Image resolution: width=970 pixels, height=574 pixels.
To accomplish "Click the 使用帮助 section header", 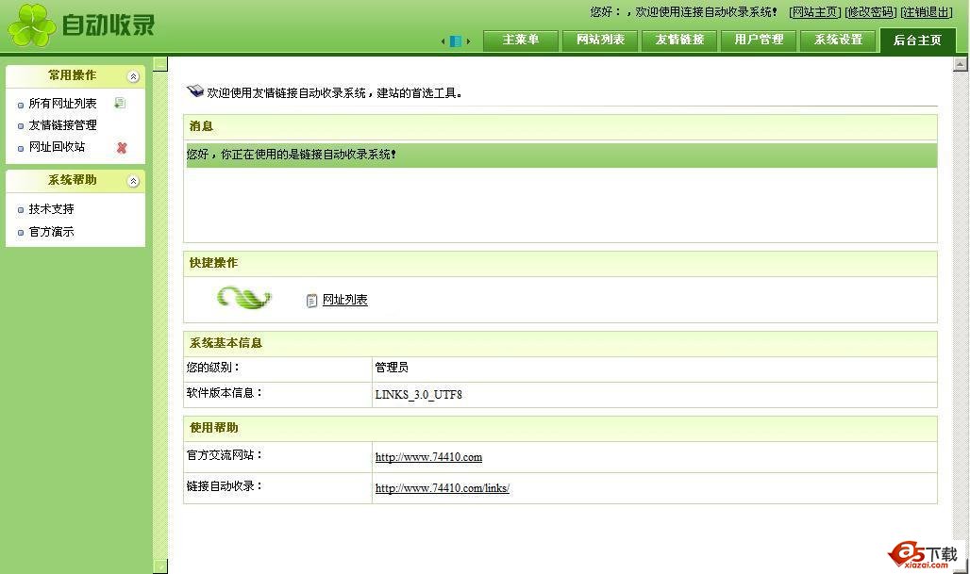I will [x=560, y=428].
